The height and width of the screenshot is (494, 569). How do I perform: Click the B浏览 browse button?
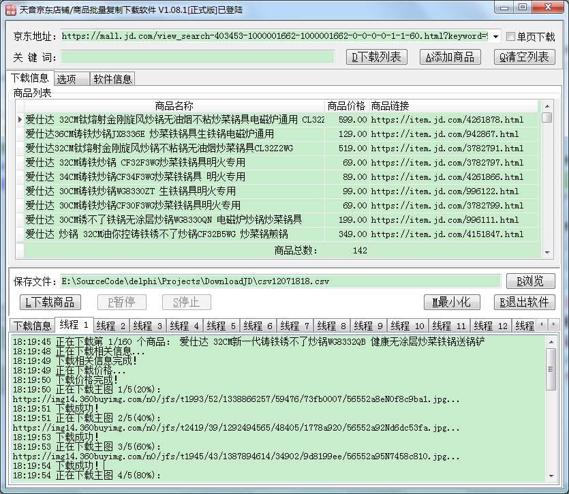[x=530, y=281]
